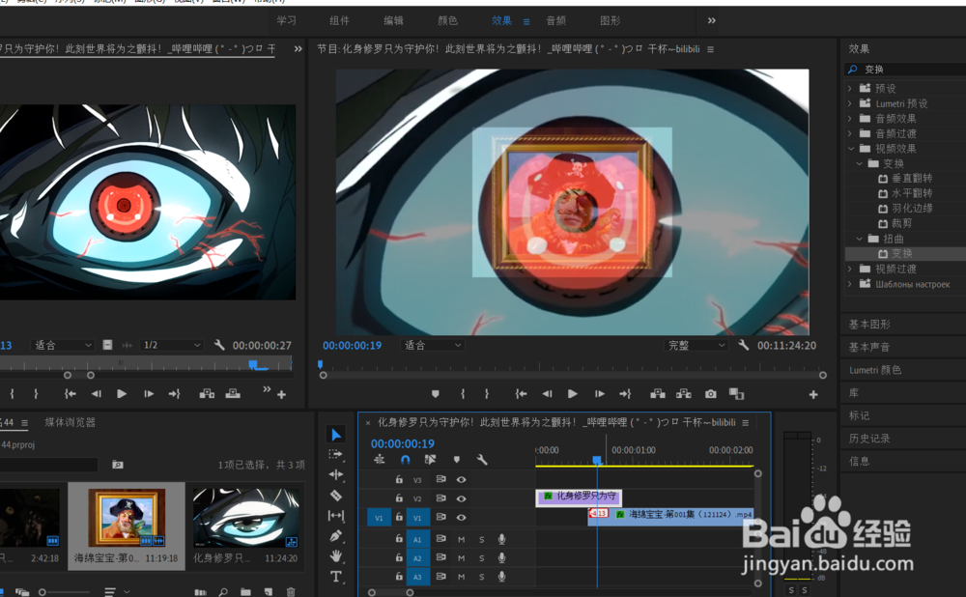The width and height of the screenshot is (966, 597).
Task: Open Source monitor 1/2 resolution dropdown
Action: [171, 345]
